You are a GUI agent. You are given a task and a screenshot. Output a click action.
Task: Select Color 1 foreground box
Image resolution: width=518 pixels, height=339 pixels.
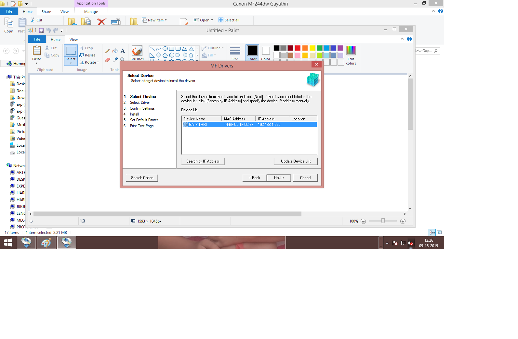pyautogui.click(x=252, y=53)
